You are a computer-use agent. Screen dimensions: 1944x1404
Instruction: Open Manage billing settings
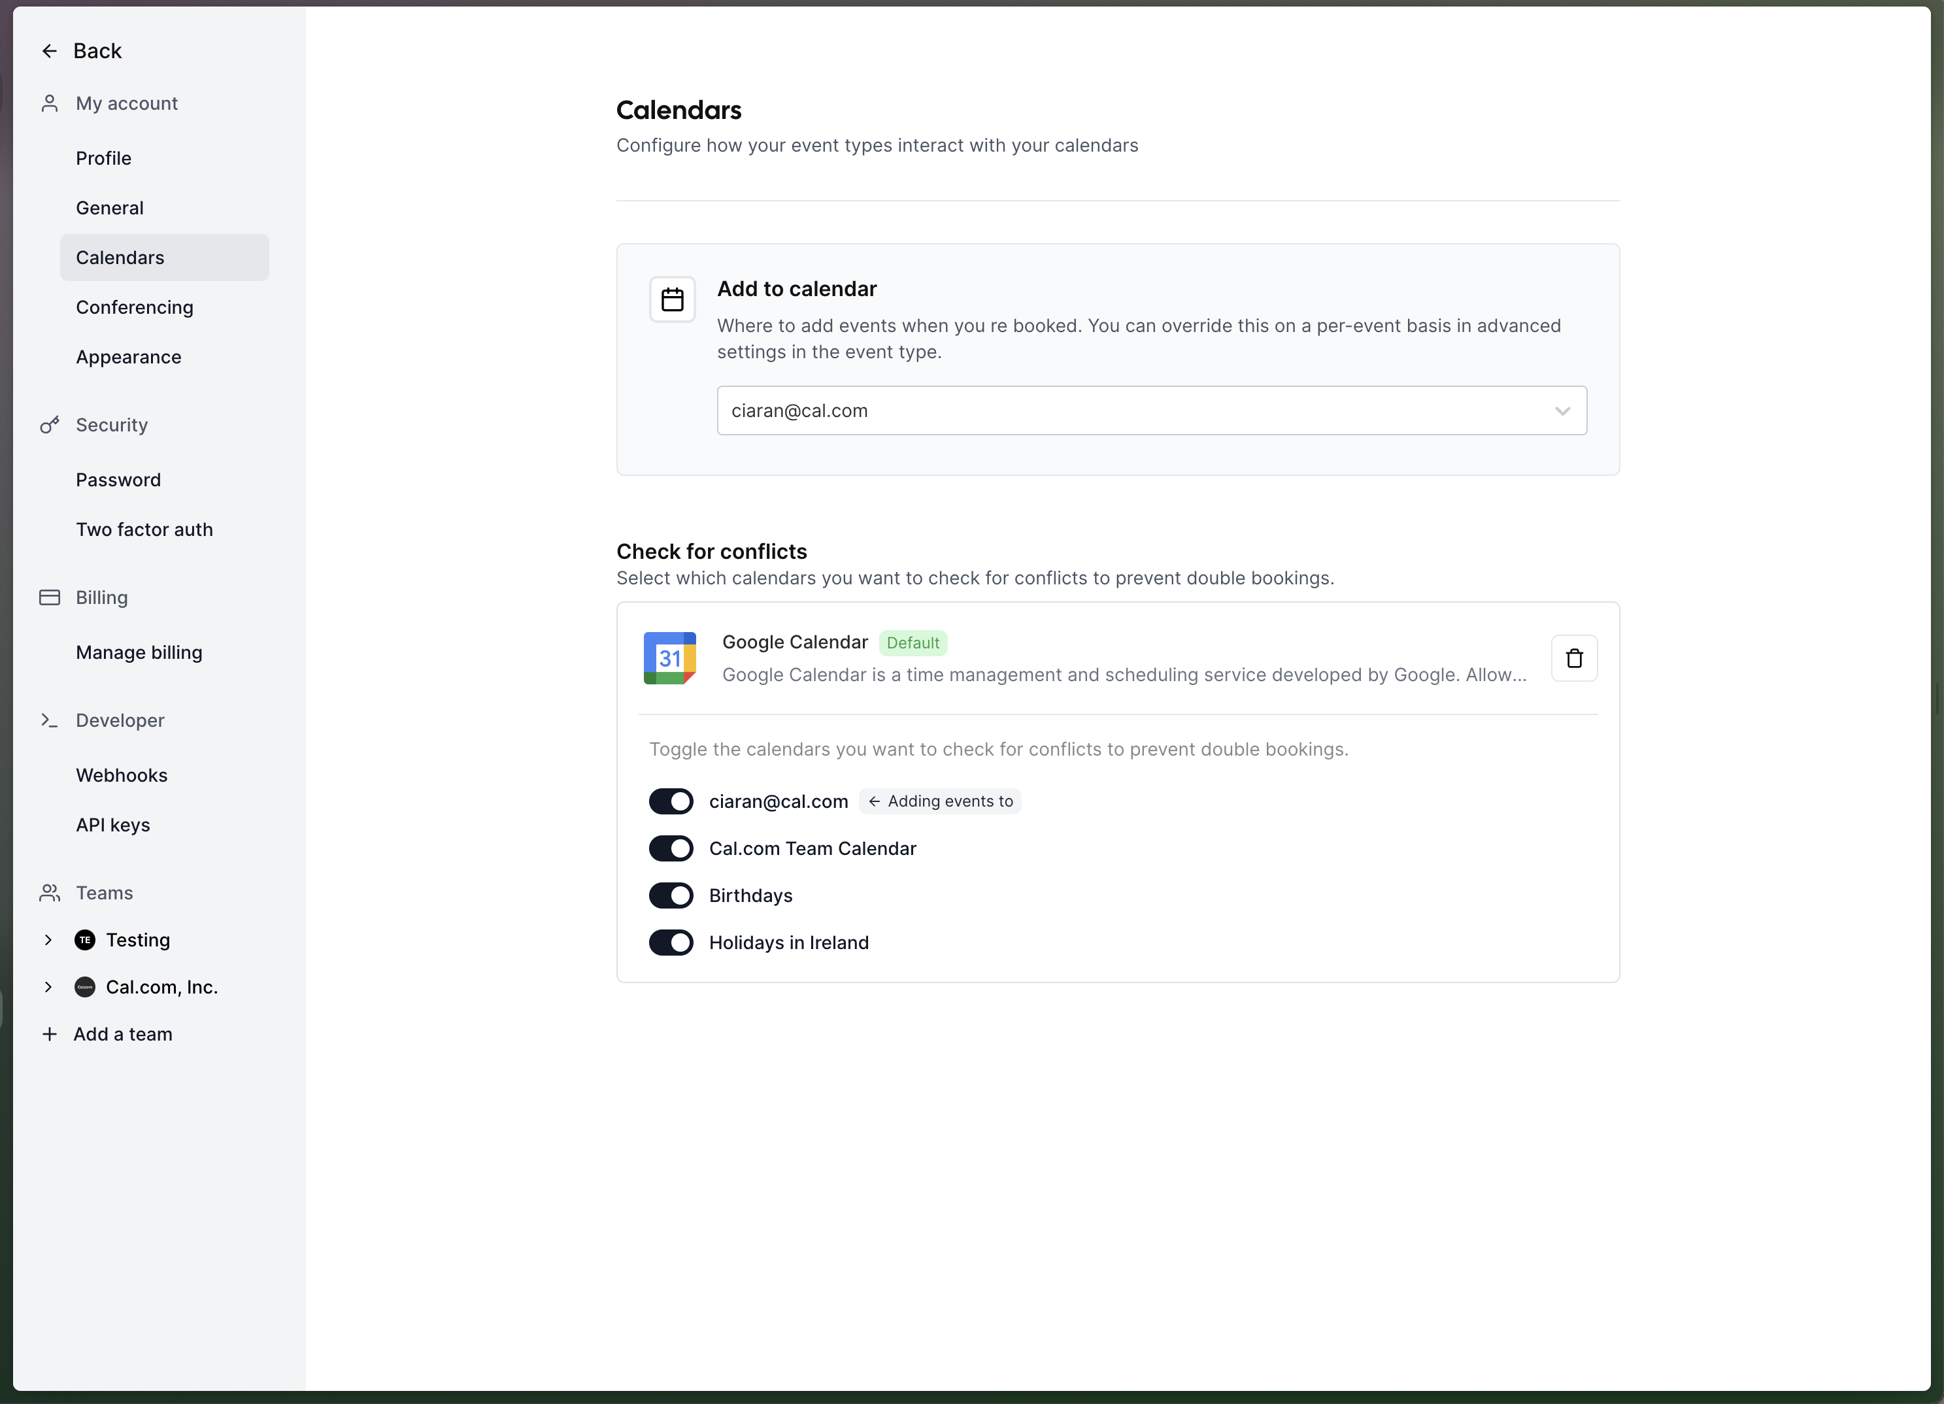[139, 652]
